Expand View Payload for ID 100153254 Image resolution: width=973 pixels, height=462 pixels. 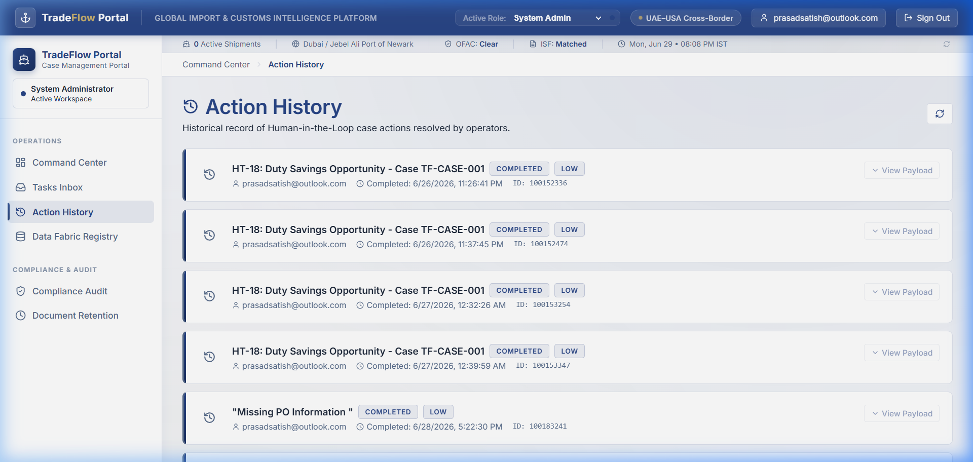[902, 292]
